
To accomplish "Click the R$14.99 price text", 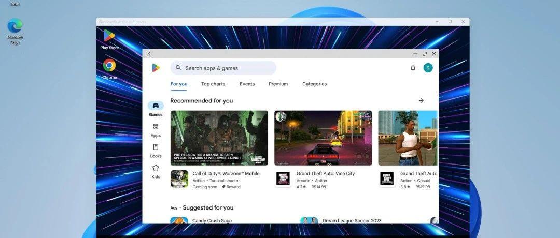I will tap(318, 187).
